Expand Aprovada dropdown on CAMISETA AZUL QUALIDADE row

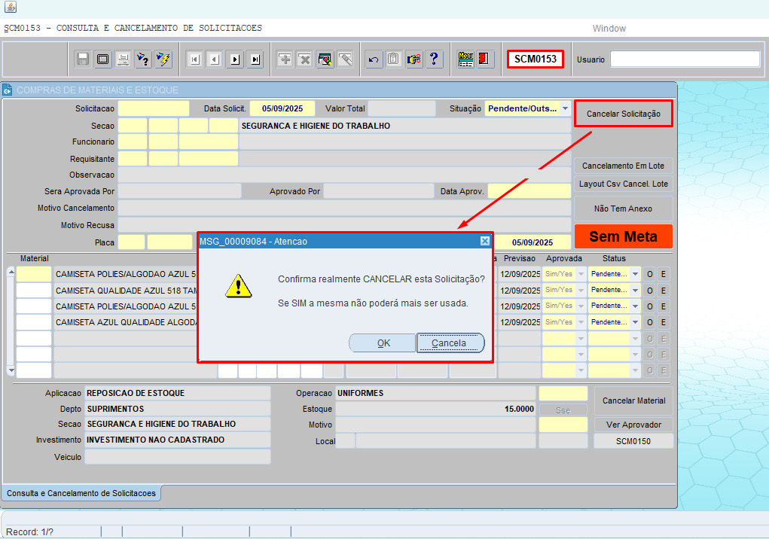click(x=580, y=322)
